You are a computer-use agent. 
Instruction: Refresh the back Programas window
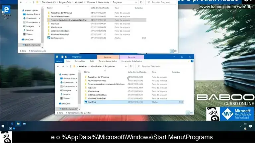(x=141, y=2)
